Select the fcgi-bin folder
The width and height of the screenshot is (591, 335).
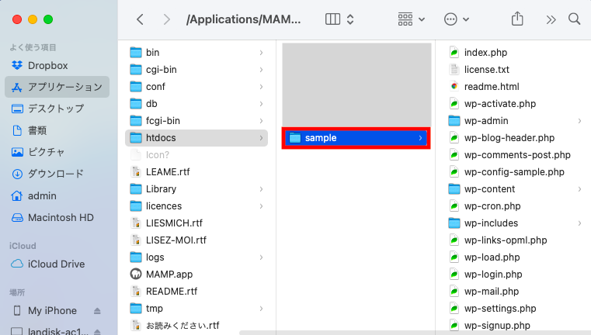(x=196, y=121)
